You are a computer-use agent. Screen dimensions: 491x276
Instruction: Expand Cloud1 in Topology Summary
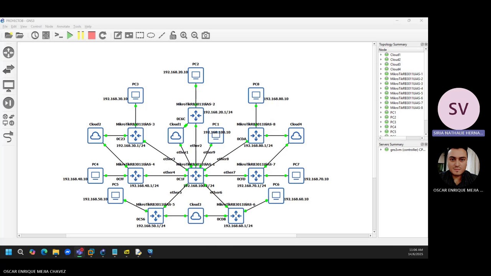click(x=381, y=55)
